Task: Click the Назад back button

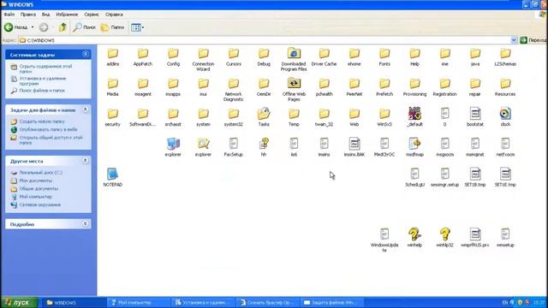Action: (15, 27)
